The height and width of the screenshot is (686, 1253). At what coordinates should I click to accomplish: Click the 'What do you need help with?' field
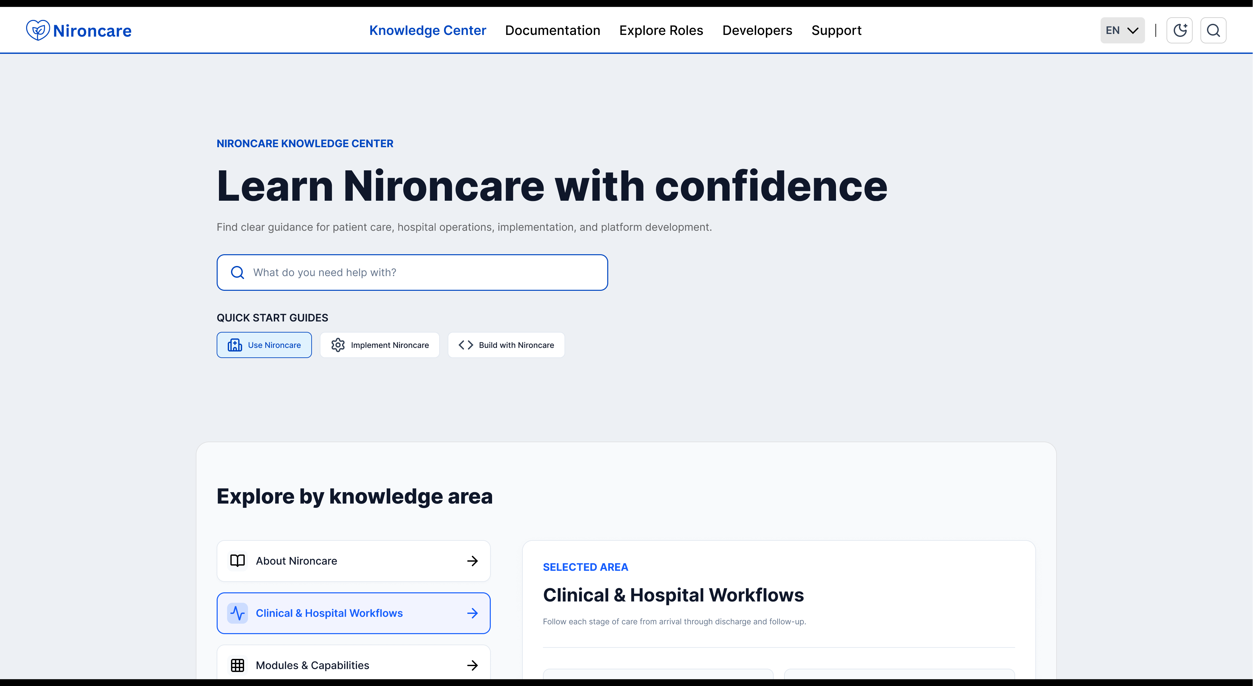point(412,273)
